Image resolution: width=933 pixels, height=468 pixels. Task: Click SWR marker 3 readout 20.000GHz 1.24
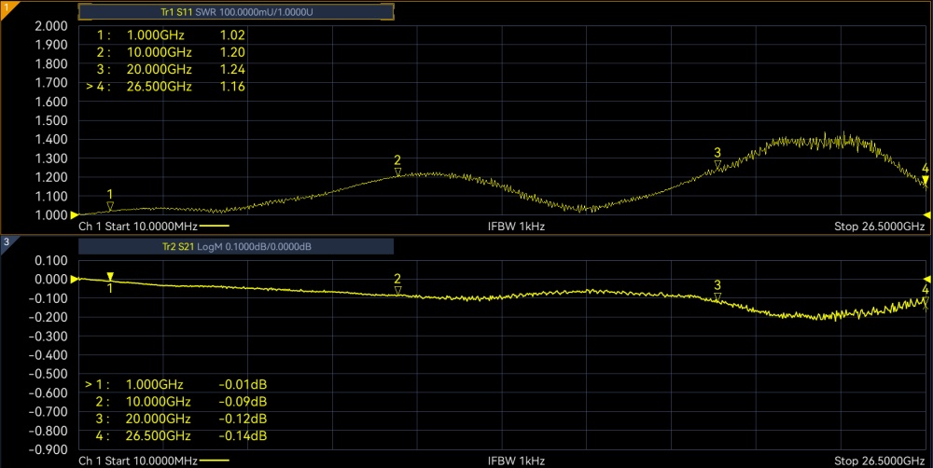(172, 70)
